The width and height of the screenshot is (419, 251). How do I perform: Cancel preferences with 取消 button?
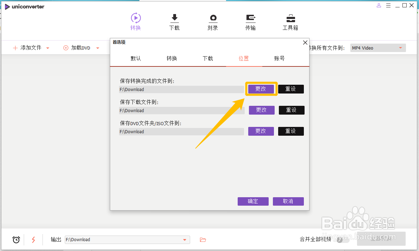pos(288,201)
